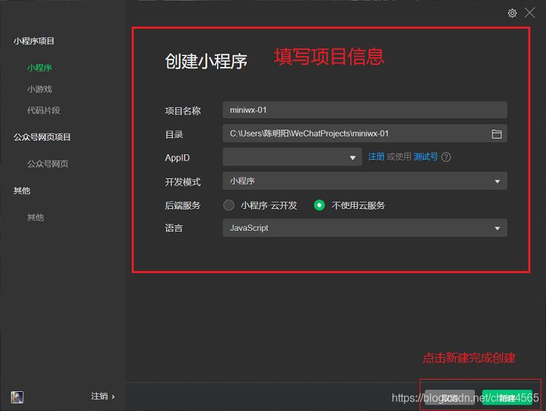Screen dimensions: 546x411
Task: Select 小程序 in sidebar
Action: point(40,68)
